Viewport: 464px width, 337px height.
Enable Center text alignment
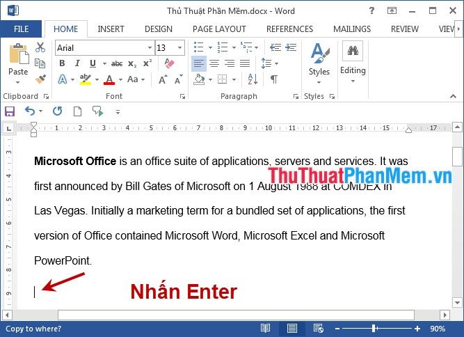pyautogui.click(x=214, y=63)
